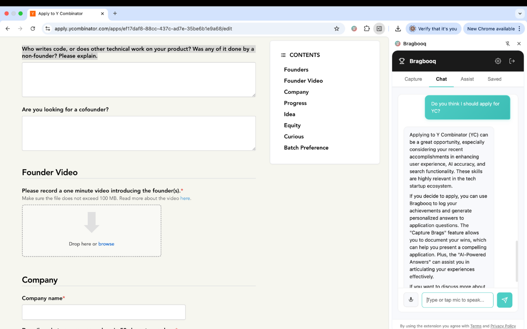This screenshot has height=329, width=527.
Task: Select the Apply to Y Combinator tab
Action: [68, 14]
